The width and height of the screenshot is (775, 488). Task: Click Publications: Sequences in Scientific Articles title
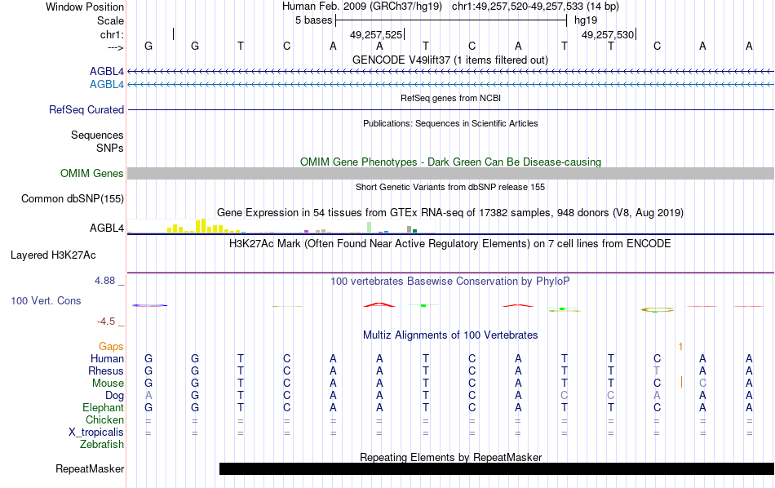pos(450,123)
